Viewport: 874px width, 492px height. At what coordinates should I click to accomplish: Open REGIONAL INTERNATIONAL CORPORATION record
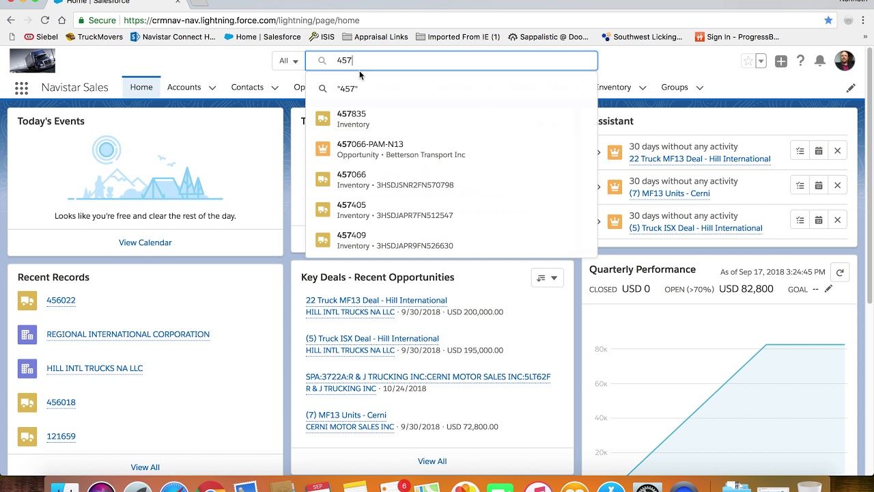click(128, 334)
